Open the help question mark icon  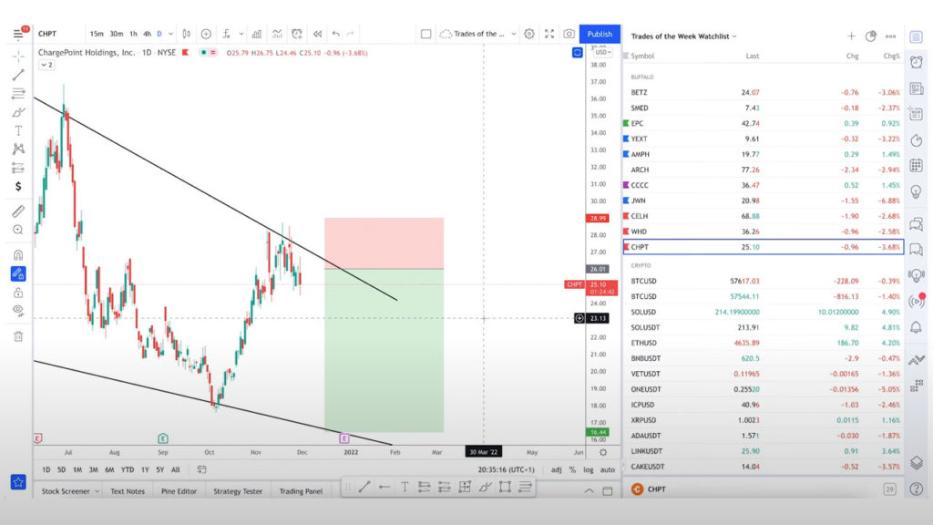(917, 489)
